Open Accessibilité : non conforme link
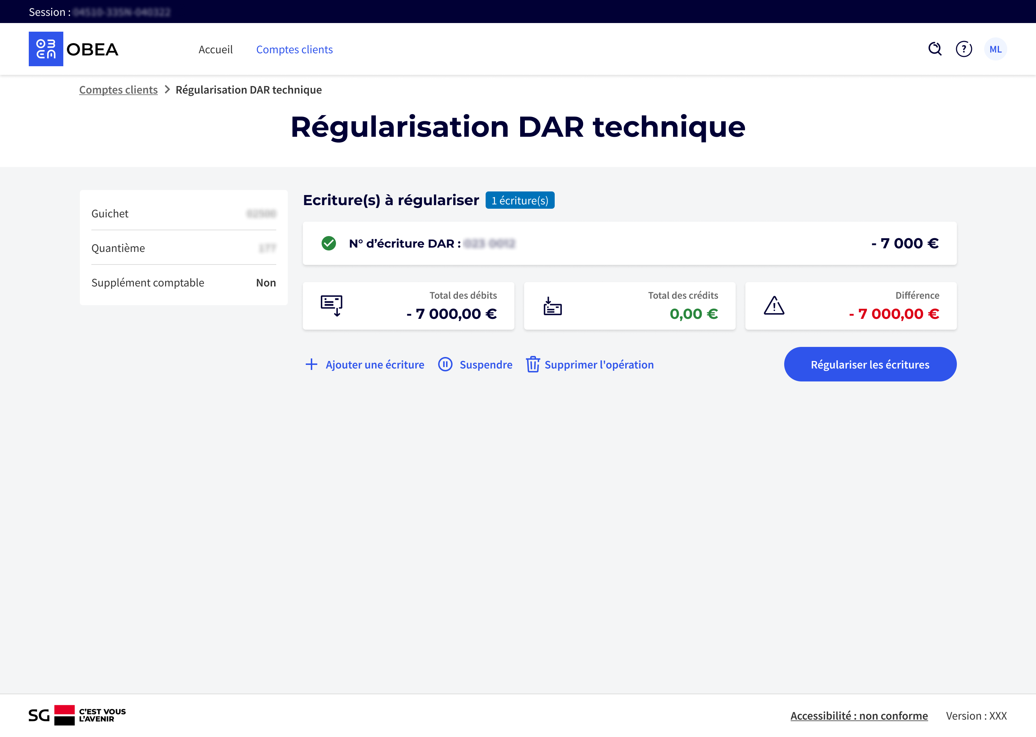This screenshot has width=1036, height=737. coord(859,716)
